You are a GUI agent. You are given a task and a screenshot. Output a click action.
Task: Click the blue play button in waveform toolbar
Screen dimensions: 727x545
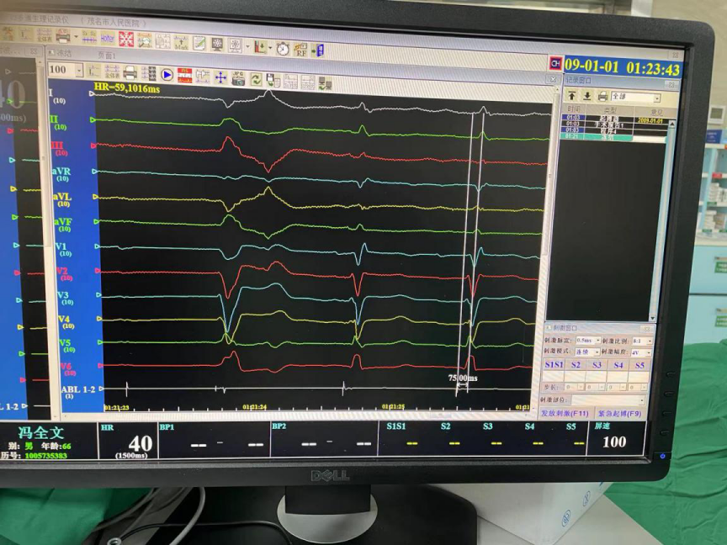tap(167, 75)
